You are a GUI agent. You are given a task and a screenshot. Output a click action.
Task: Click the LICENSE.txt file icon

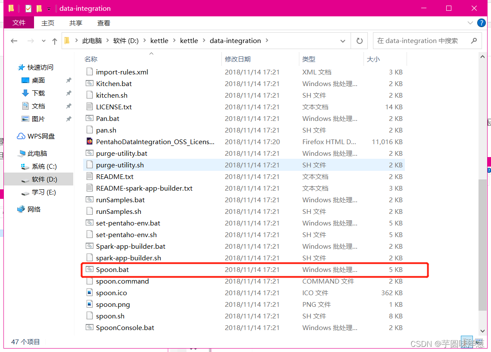pos(90,107)
